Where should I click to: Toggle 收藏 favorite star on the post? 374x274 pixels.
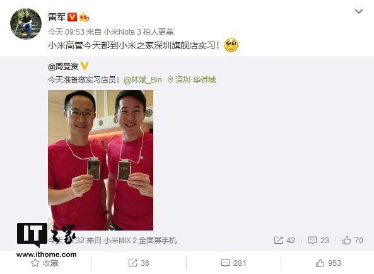(x=44, y=263)
